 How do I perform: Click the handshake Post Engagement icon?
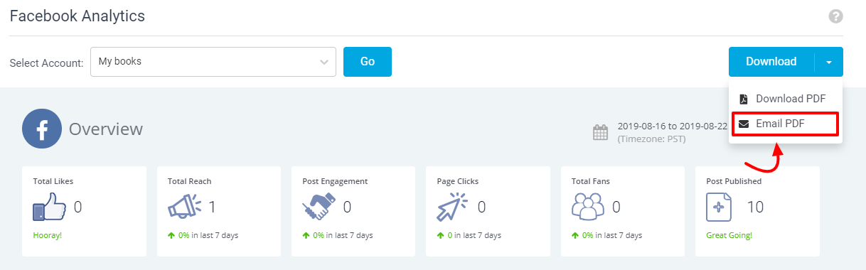coord(319,207)
